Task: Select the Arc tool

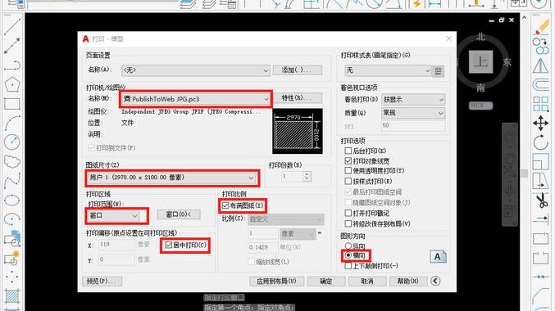Action: tap(12, 124)
